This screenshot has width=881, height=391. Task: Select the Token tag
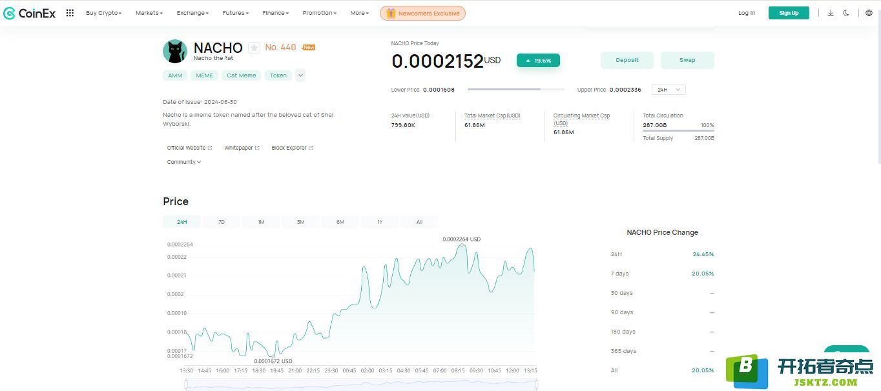coord(278,75)
